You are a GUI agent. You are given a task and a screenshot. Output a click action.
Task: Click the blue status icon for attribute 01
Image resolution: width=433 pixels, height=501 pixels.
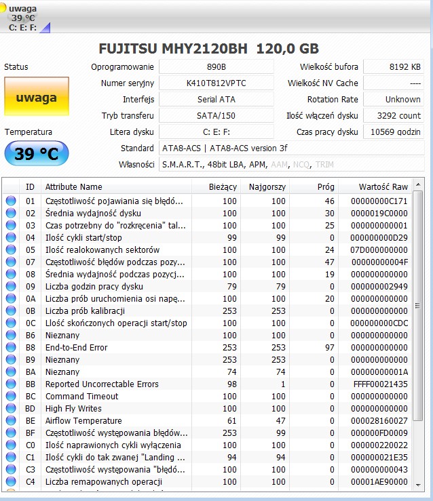click(11, 201)
